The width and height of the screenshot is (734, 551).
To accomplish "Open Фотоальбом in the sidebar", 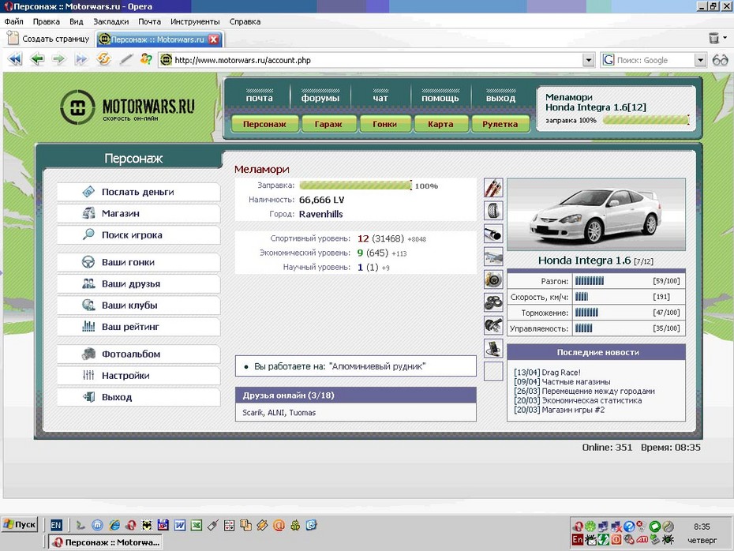I will [139, 354].
